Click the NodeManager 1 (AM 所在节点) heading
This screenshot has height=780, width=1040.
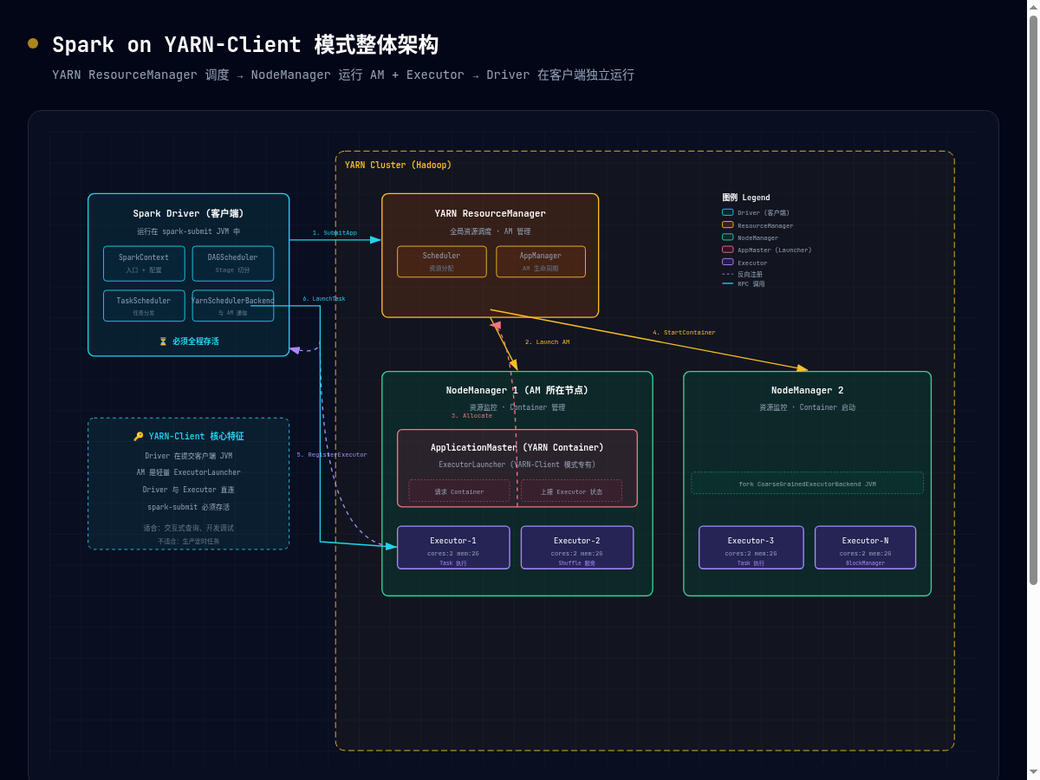(x=517, y=390)
